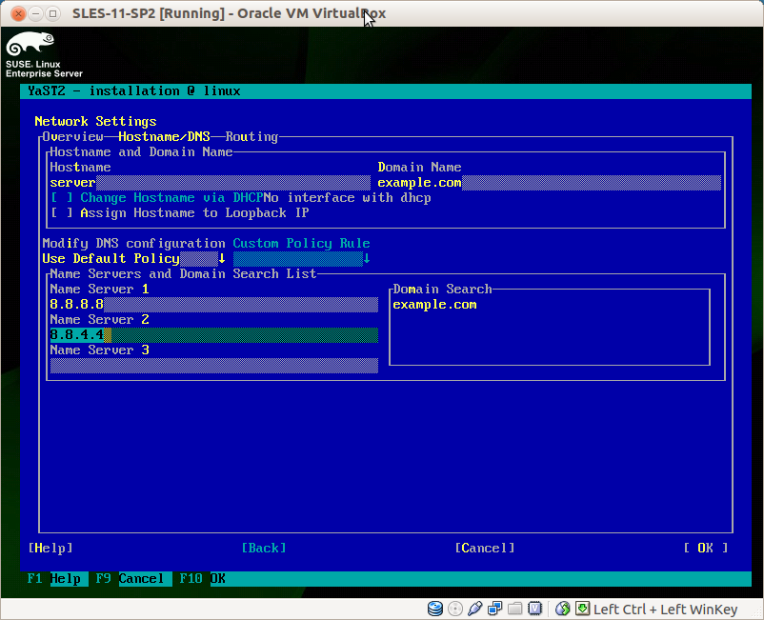
Task: Click the [Back] button
Action: tap(264, 548)
